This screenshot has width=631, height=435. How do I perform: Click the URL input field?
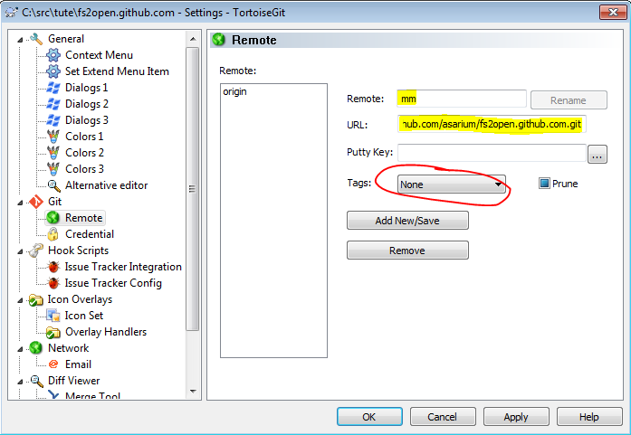(x=491, y=123)
